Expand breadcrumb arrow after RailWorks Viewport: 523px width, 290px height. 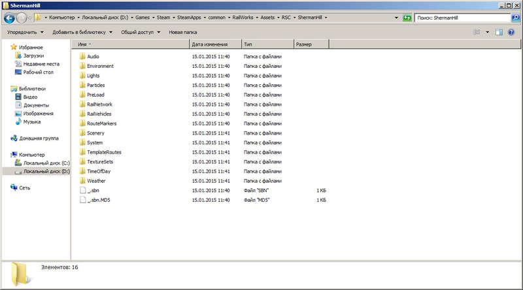tap(257, 18)
